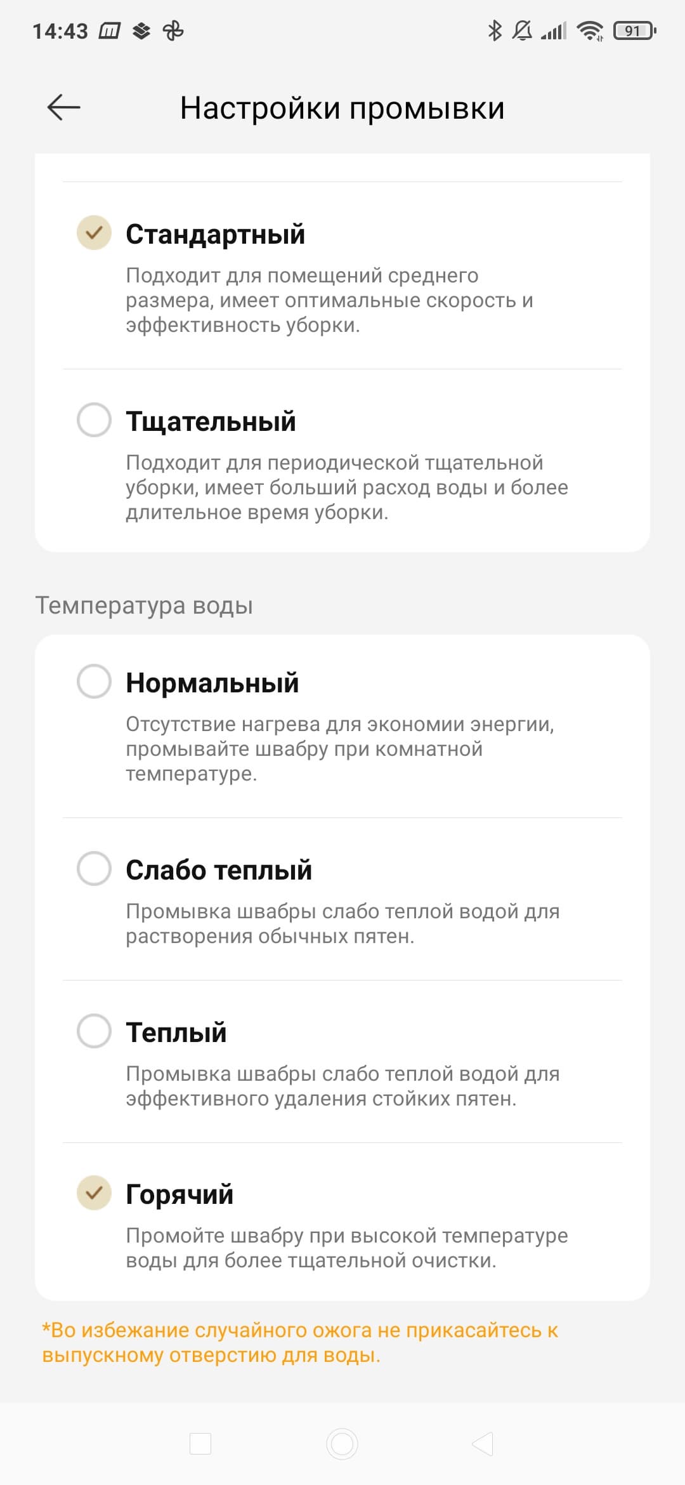Tap the muted notifications bell icon
Image resolution: width=685 pixels, height=1485 pixels.
pos(522,30)
